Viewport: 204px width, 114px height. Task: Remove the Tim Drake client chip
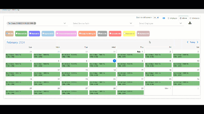(35, 23)
